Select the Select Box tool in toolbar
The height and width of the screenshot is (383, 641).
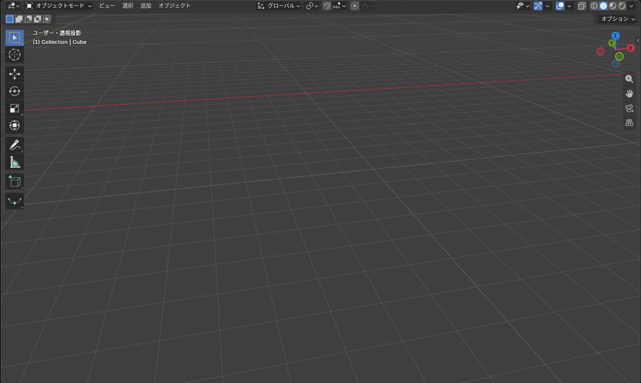(x=15, y=38)
